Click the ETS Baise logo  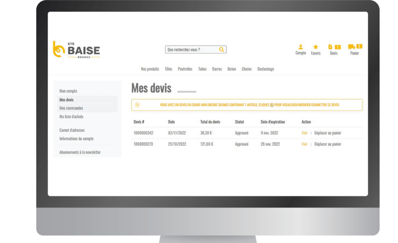click(76, 50)
